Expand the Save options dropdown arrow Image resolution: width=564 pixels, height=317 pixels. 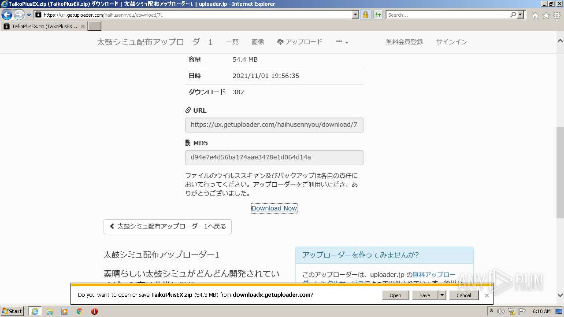(442, 295)
